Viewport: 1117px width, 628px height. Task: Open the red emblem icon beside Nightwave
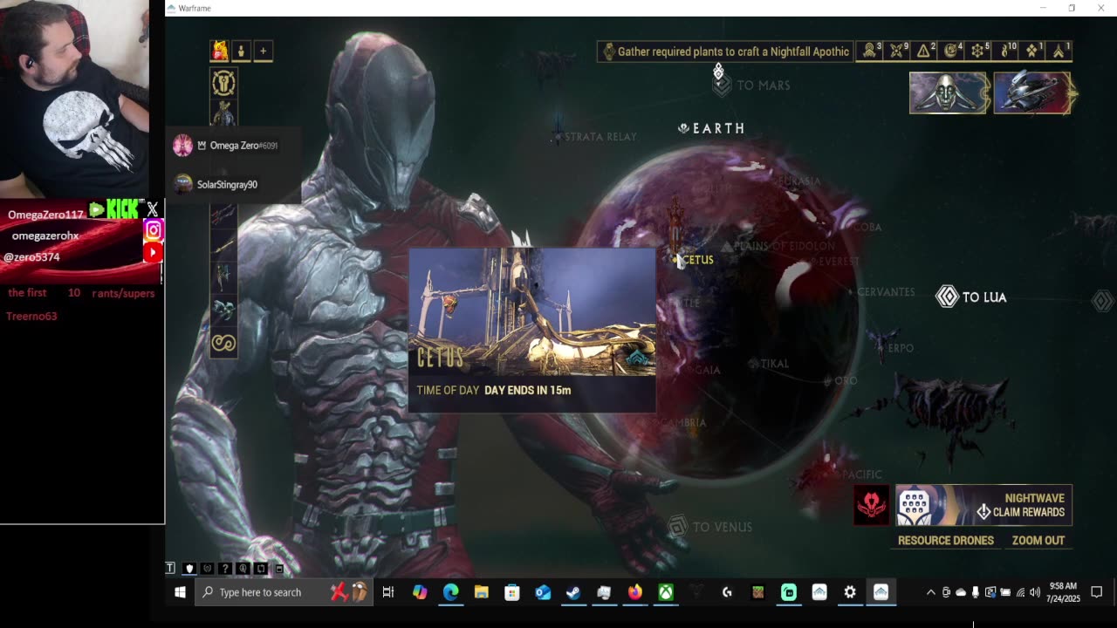point(872,505)
